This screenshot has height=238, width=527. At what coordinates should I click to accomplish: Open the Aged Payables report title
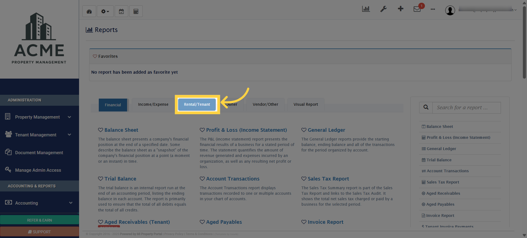(x=224, y=222)
